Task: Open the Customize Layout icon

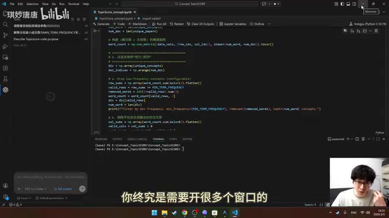Action: tap(336, 4)
